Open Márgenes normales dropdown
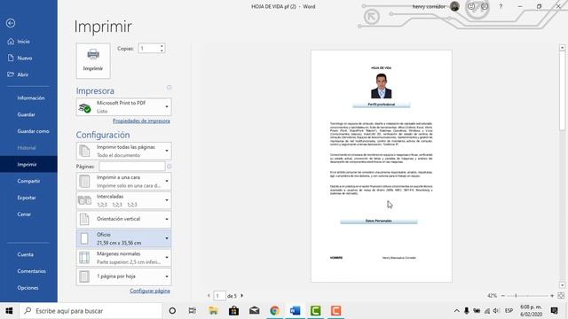Screen dimensions: 568x319 pos(124,258)
